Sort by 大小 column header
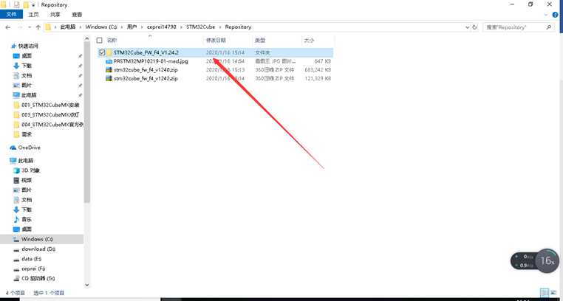Screen dimensions: 563x301 (309, 41)
